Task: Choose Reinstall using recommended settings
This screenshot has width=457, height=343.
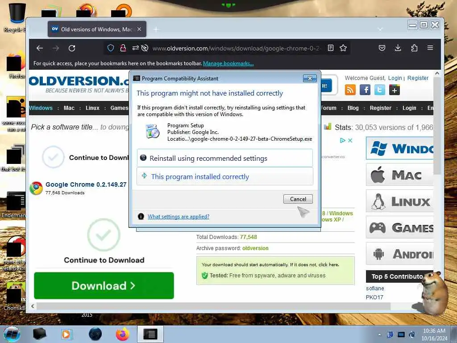Action: 225,158
